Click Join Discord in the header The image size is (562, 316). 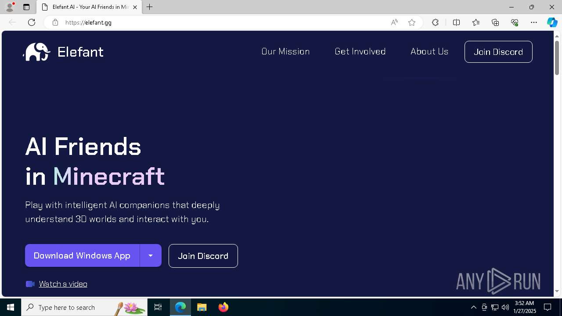click(x=498, y=52)
